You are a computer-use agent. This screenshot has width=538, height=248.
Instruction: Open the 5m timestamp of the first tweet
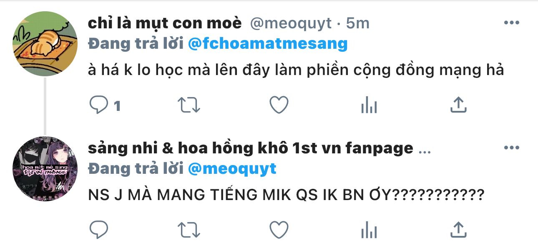358,23
